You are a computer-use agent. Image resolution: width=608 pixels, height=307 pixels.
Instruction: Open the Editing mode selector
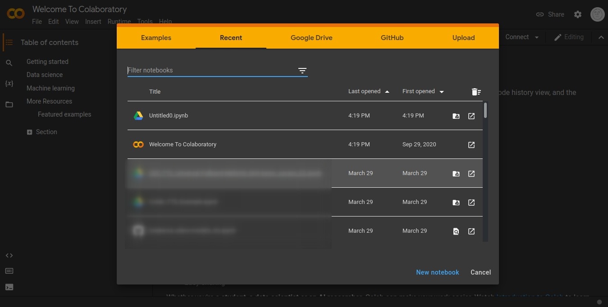point(569,37)
